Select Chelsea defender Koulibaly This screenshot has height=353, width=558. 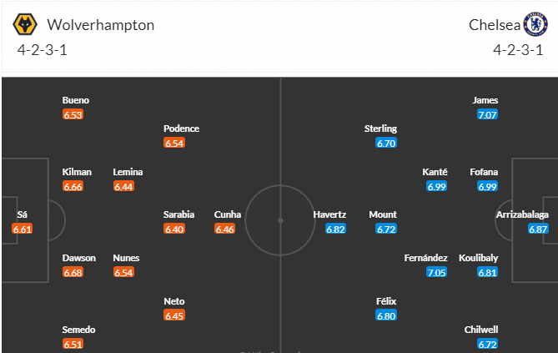point(478,258)
